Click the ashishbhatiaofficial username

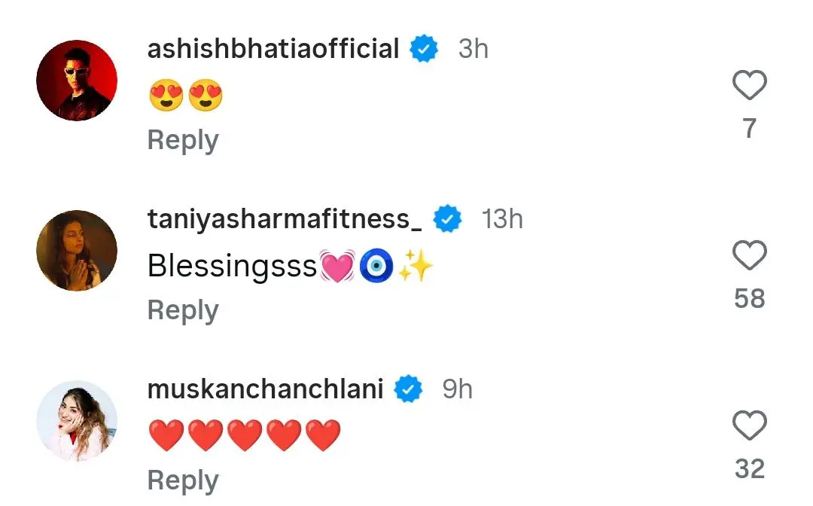click(x=273, y=50)
